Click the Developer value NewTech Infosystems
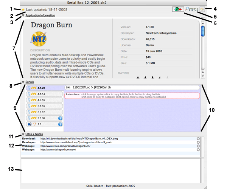The height and width of the screenshot is (189, 227). tap(161, 33)
